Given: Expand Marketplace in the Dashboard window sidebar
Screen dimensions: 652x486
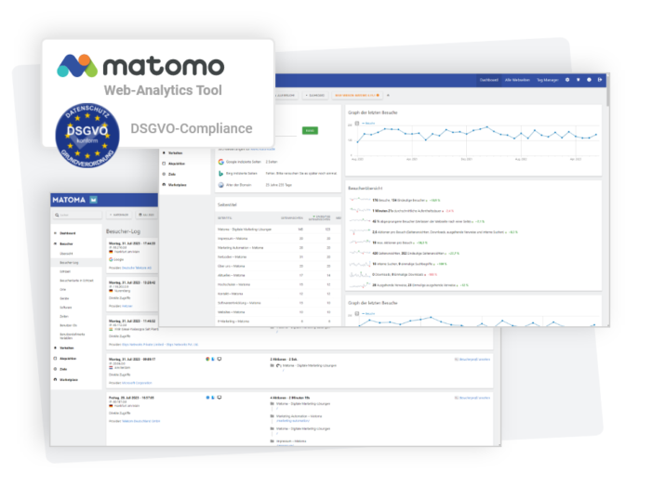Looking at the screenshot, I should click(177, 185).
